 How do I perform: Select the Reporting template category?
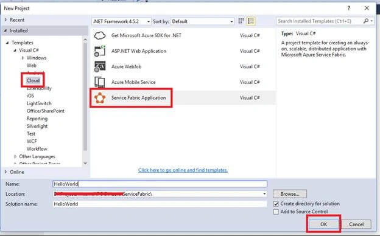[x=37, y=119]
